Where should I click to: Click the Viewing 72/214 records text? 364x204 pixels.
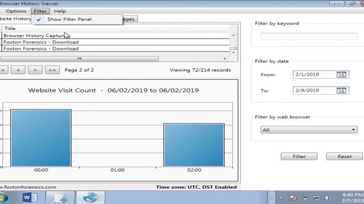pyautogui.click(x=200, y=70)
